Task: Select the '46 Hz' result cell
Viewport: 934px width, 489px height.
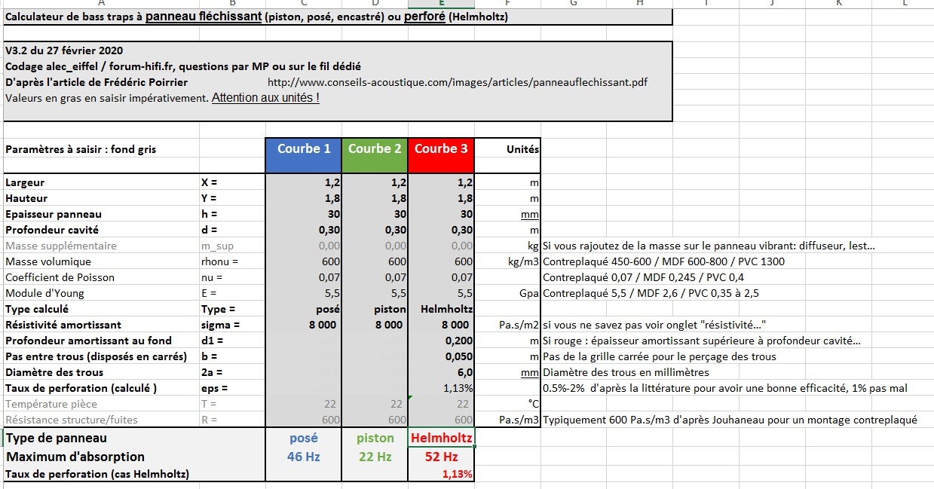Action: [304, 457]
